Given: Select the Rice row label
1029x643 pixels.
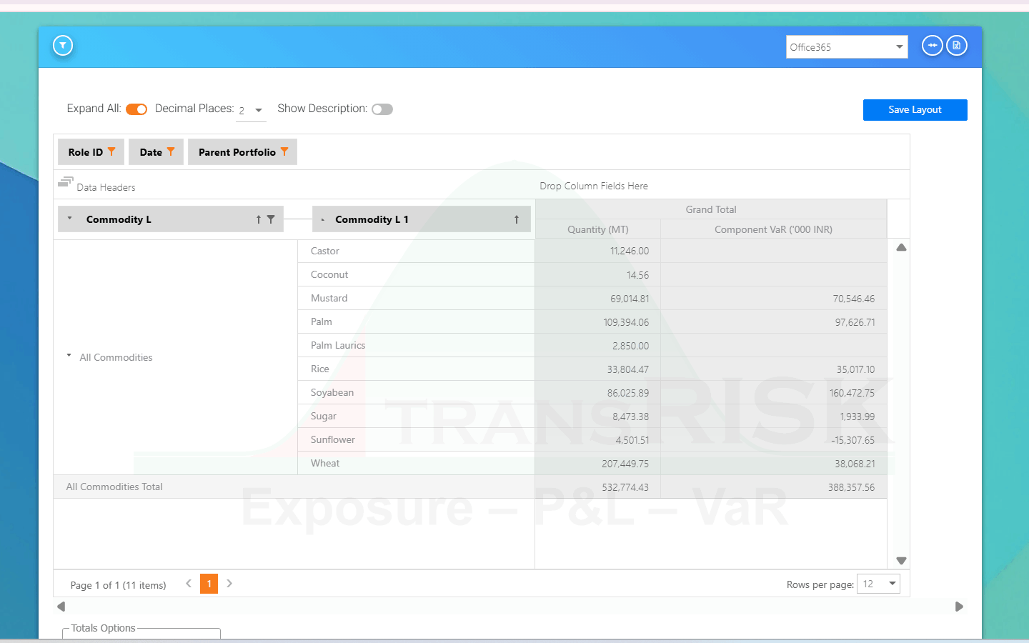Looking at the screenshot, I should (x=320, y=369).
